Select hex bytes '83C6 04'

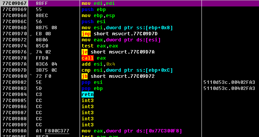46,64
